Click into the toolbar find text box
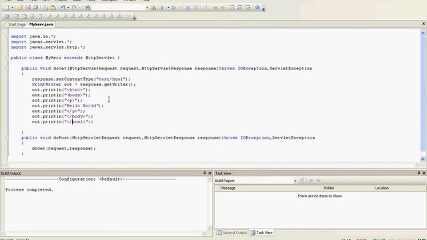Screen dimensions: 427x240 click(119, 7)
